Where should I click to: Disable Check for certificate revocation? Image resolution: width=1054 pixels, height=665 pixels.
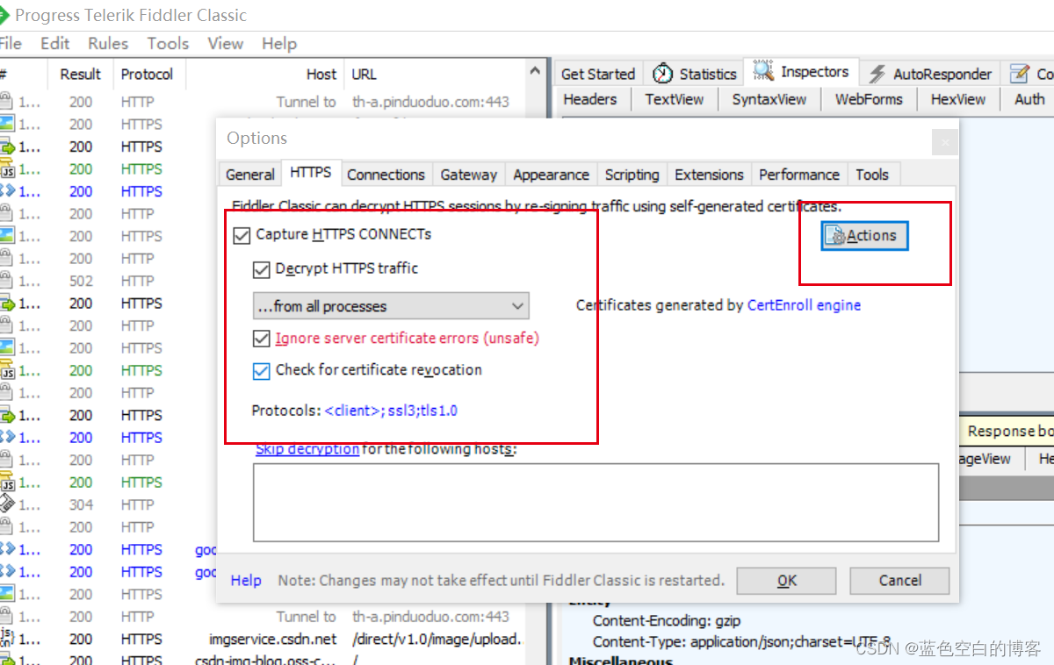pyautogui.click(x=261, y=371)
